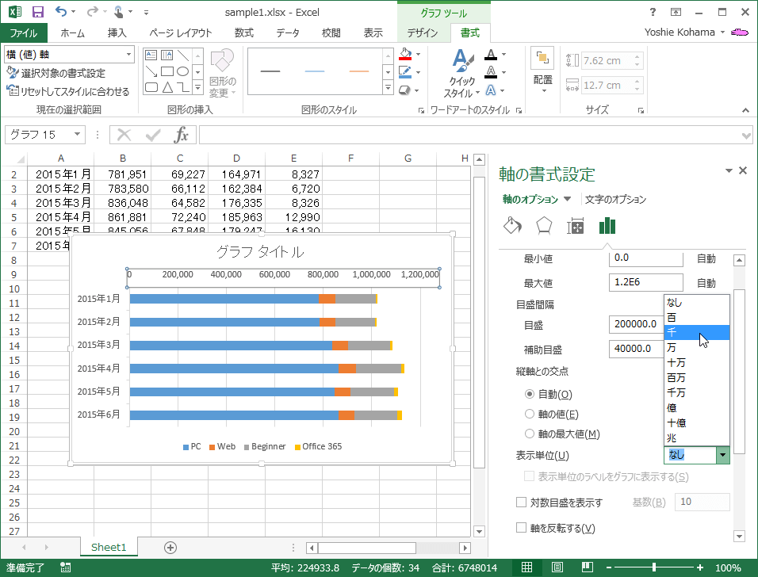The width and height of the screenshot is (758, 577).
Task: Open the ファイル tab
Action: click(x=24, y=32)
